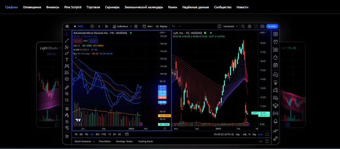The width and height of the screenshot is (340, 149).
Task: Choose the XABCD pattern tool
Action: coord(67,66)
